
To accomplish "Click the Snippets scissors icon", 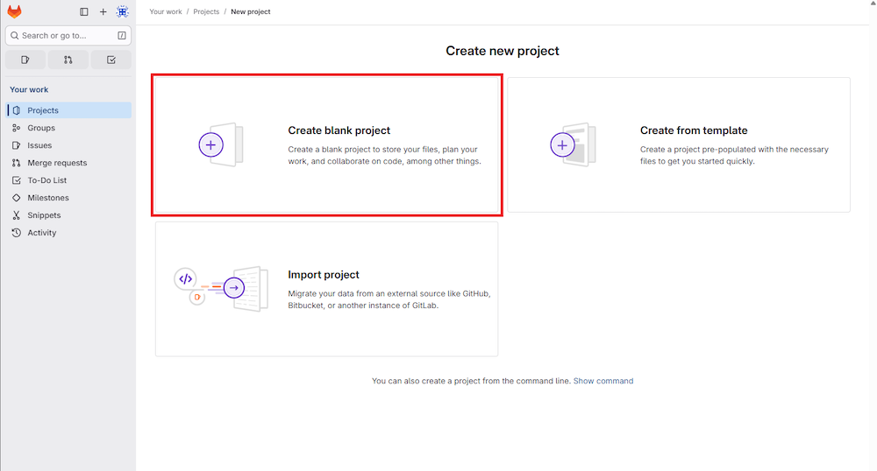I will point(17,215).
